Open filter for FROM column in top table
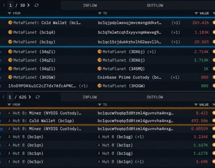215x168 pixels. coord(9,13)
